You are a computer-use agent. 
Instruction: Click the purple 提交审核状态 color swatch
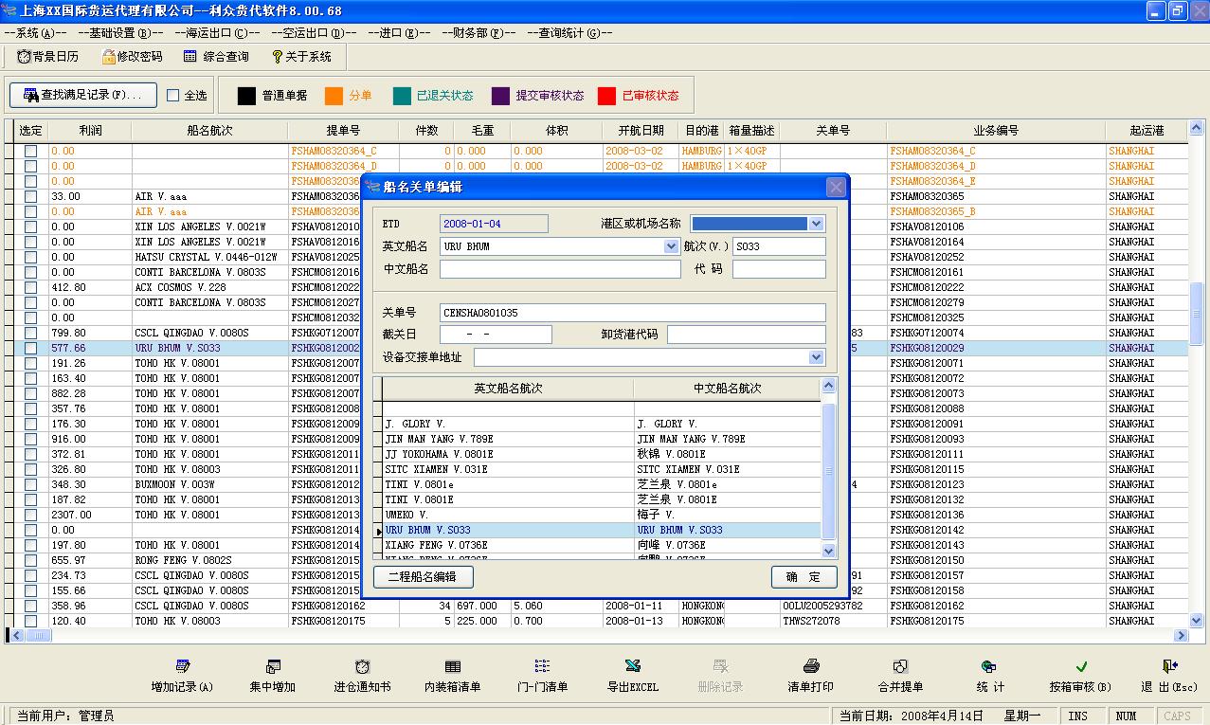501,96
